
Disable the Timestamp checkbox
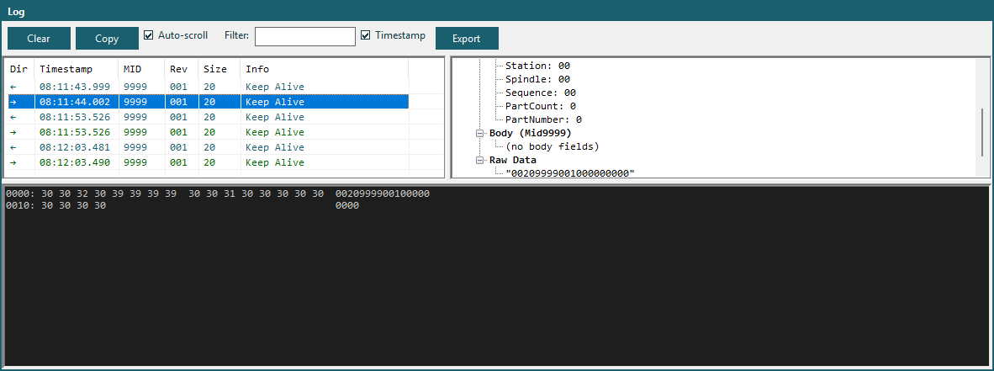pyautogui.click(x=365, y=34)
